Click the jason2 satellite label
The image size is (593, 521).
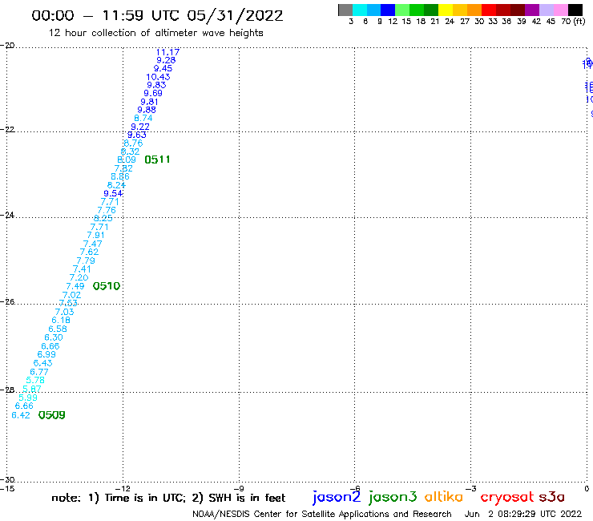[337, 497]
